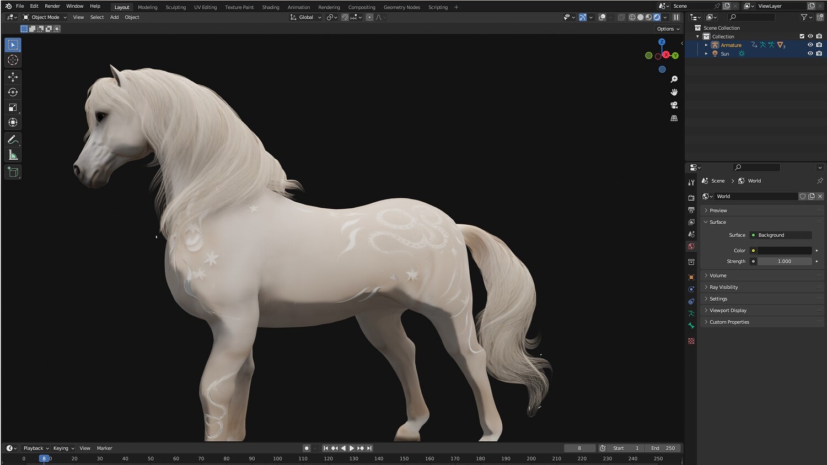
Task: Expand the Volume panel
Action: tap(762, 275)
